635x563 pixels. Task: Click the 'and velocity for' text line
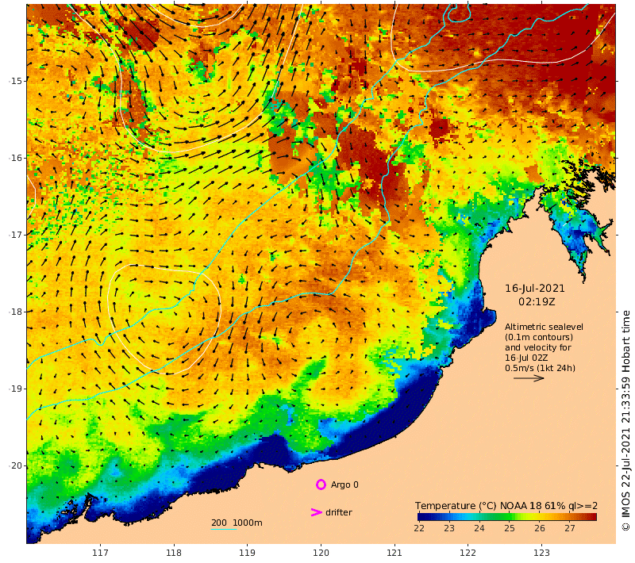[538, 347]
